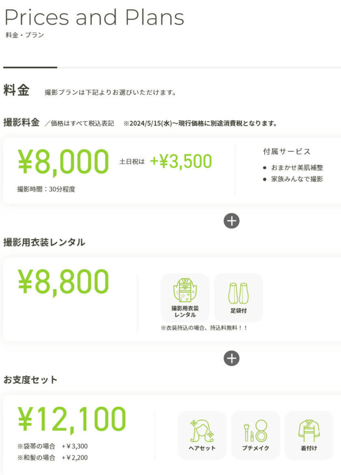The height and width of the screenshot is (475, 341).
Task: Click the 袋帯の場合 +¥3,300 note
Action: 52,446
